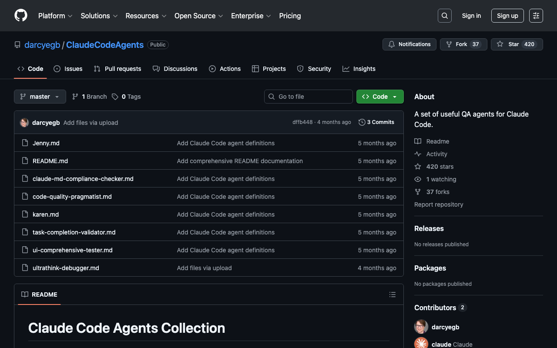Toggle Notifications for this repository
The height and width of the screenshot is (348, 557).
pyautogui.click(x=409, y=44)
